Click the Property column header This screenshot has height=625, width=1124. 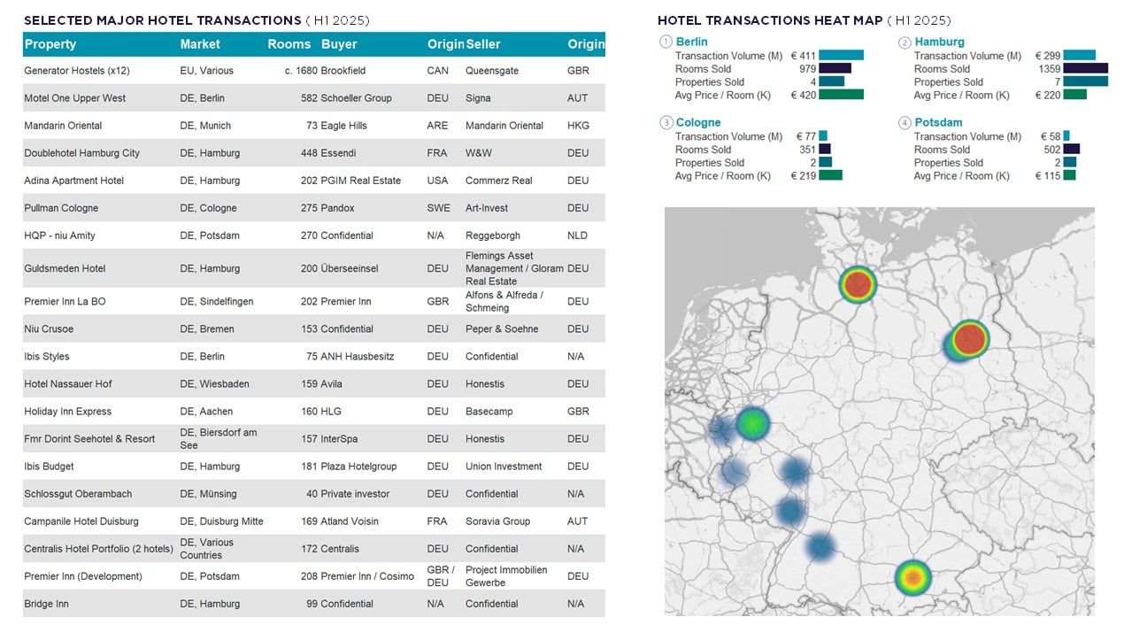[x=50, y=44]
